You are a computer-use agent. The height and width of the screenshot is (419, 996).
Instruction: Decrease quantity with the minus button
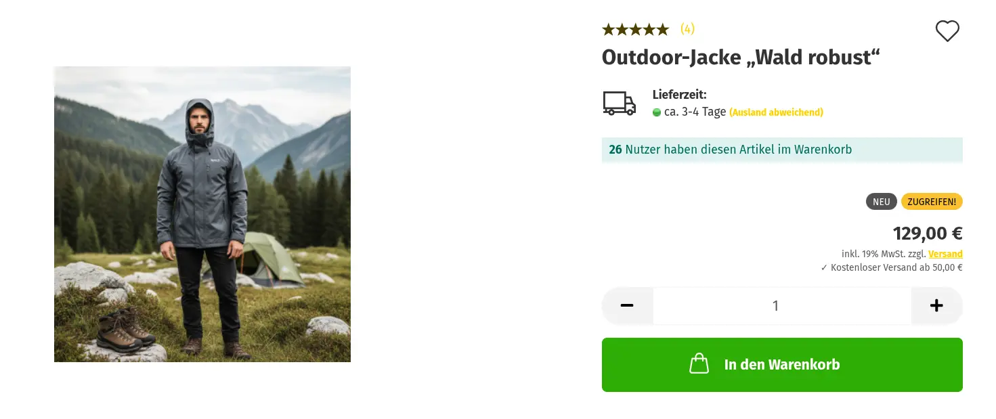click(x=627, y=306)
